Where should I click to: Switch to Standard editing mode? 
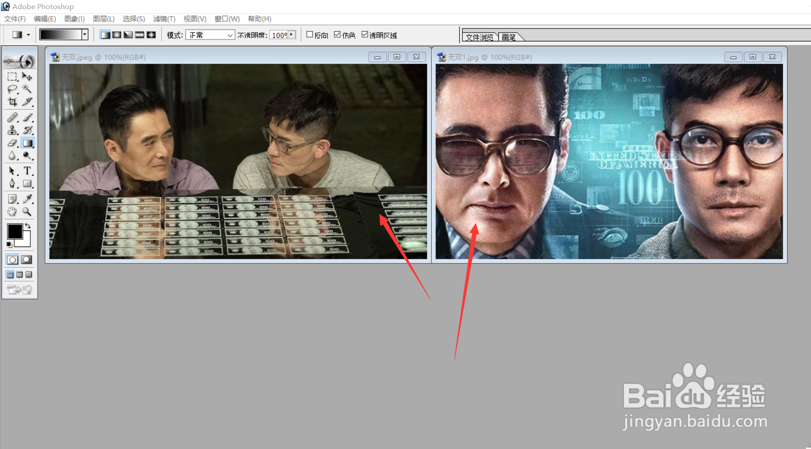12,260
